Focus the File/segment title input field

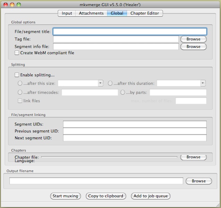[130, 32]
